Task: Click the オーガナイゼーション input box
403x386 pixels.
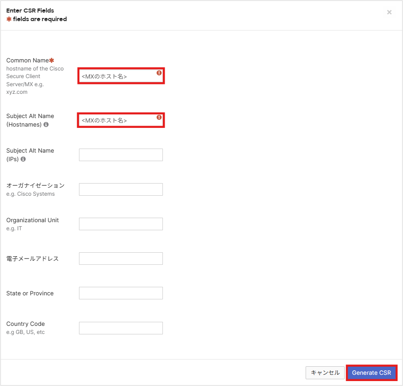Action: click(x=121, y=189)
